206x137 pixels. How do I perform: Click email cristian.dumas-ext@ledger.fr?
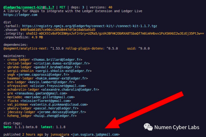point(62,63)
